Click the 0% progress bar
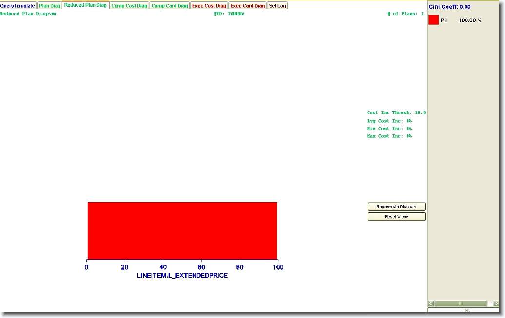The image size is (505, 318). click(x=466, y=310)
